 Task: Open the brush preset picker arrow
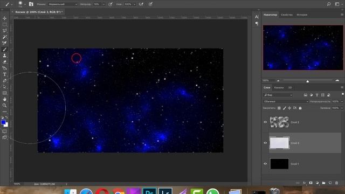click(25, 4)
